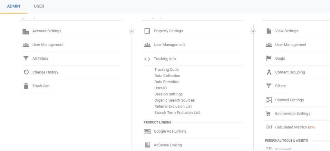
Task: Click the View Settings document icon
Action: click(269, 31)
